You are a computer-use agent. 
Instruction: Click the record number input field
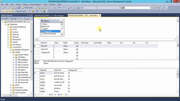(44, 95)
